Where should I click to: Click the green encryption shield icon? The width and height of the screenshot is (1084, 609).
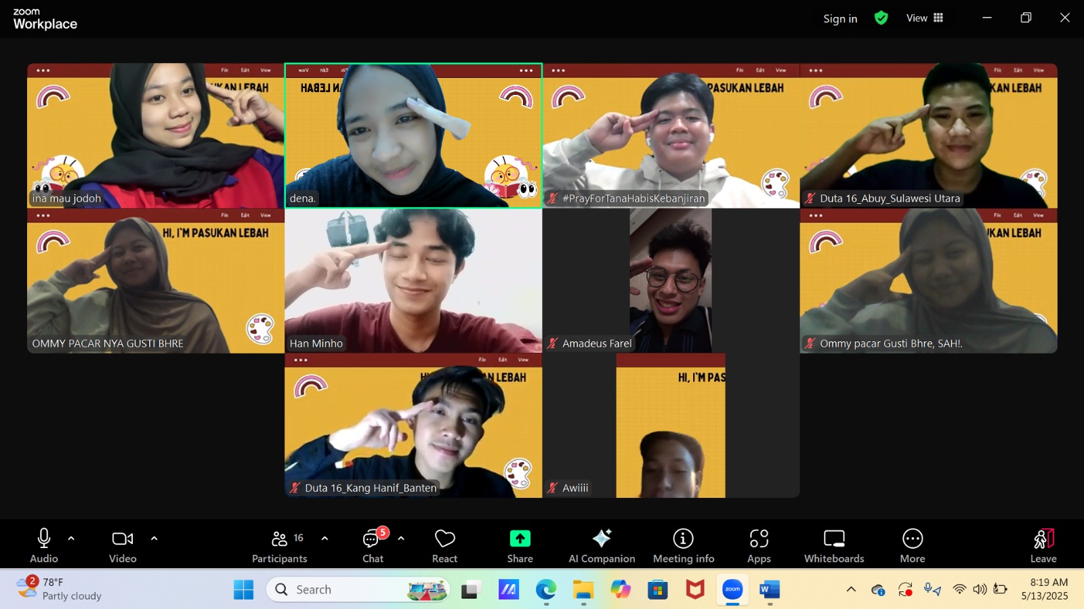coord(881,18)
